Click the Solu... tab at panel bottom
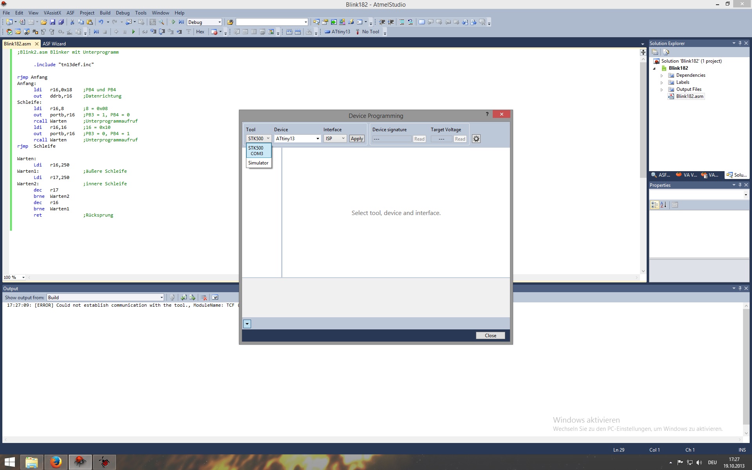752x470 pixels. [736, 175]
